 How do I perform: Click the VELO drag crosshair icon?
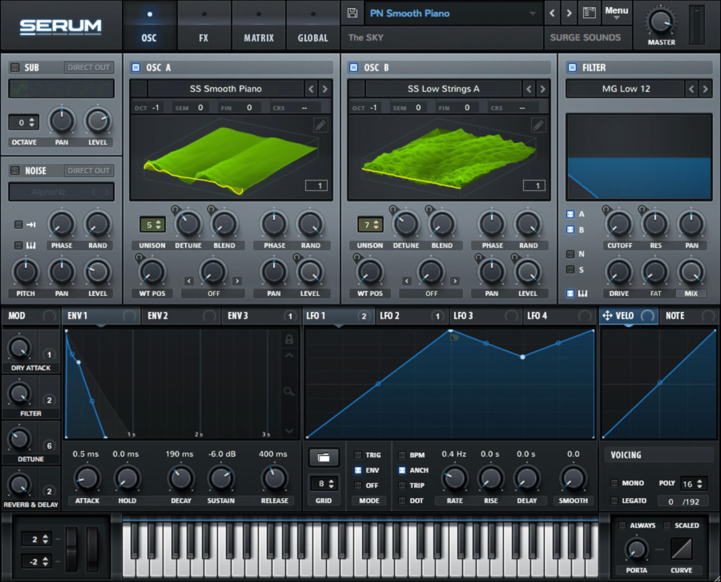point(607,316)
